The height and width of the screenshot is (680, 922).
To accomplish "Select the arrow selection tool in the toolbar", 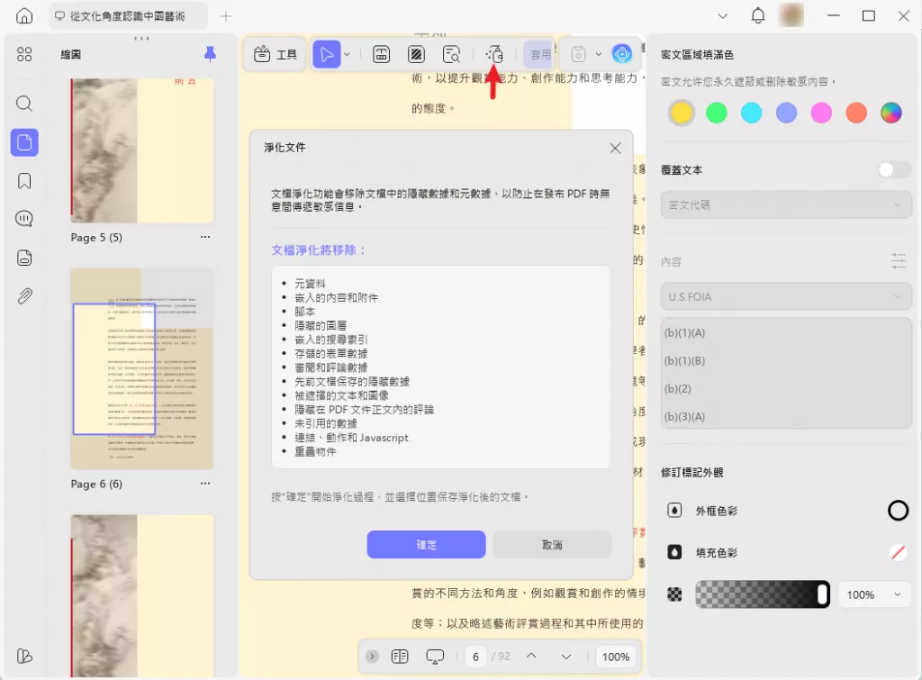I will click(x=327, y=53).
